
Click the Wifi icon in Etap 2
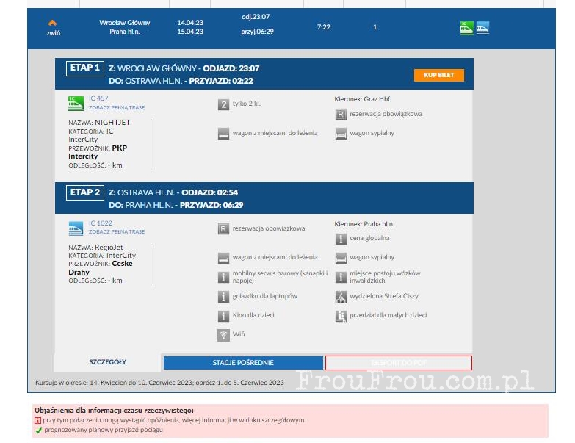click(224, 335)
